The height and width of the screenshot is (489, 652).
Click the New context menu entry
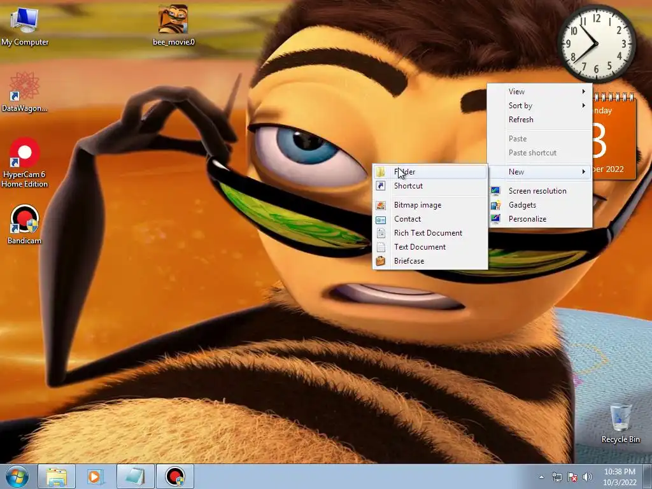tap(540, 172)
